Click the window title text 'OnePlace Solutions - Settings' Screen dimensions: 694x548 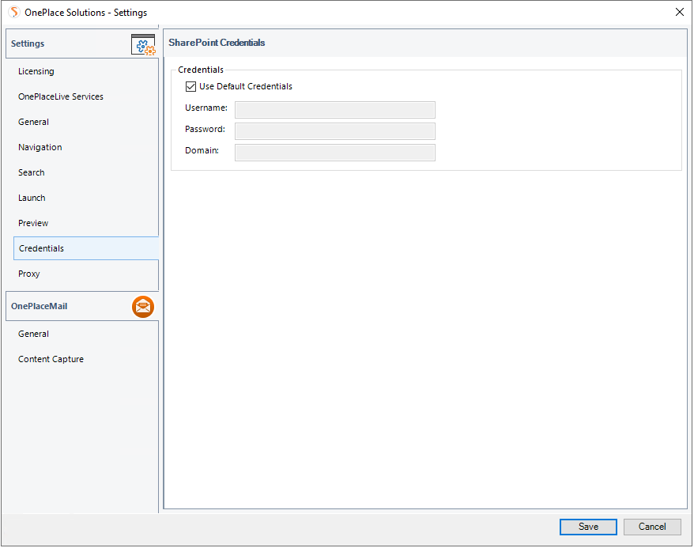pyautogui.click(x=86, y=13)
